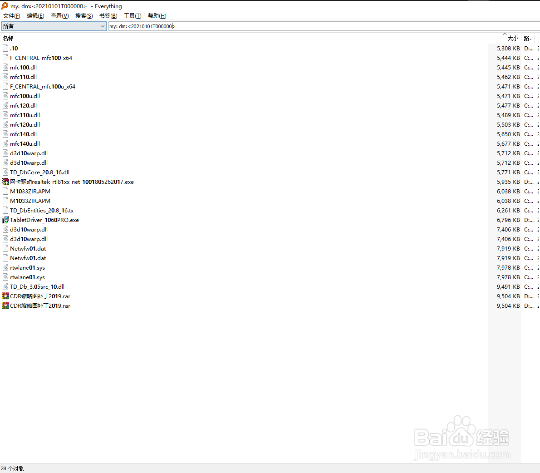Click the 28 个对象 status bar text
Image resolution: width=540 pixels, height=473 pixels.
coord(12,468)
